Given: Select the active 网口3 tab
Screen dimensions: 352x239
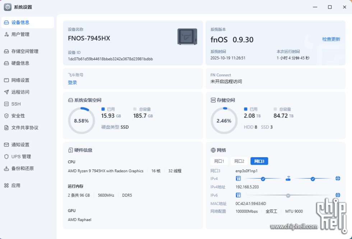Looking at the screenshot, I should pos(259,161).
